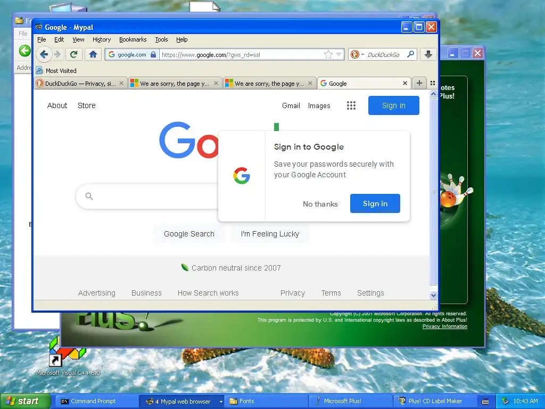Click the top-right blue Sign in button

pyautogui.click(x=393, y=105)
